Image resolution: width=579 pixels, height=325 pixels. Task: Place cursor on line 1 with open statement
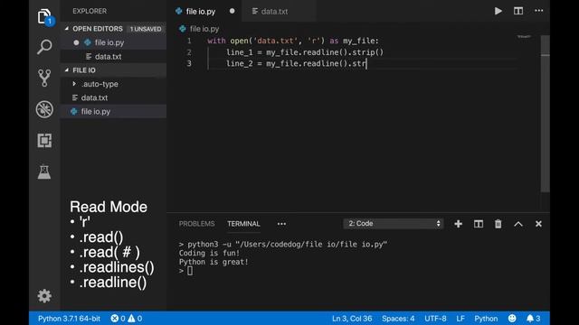293,41
